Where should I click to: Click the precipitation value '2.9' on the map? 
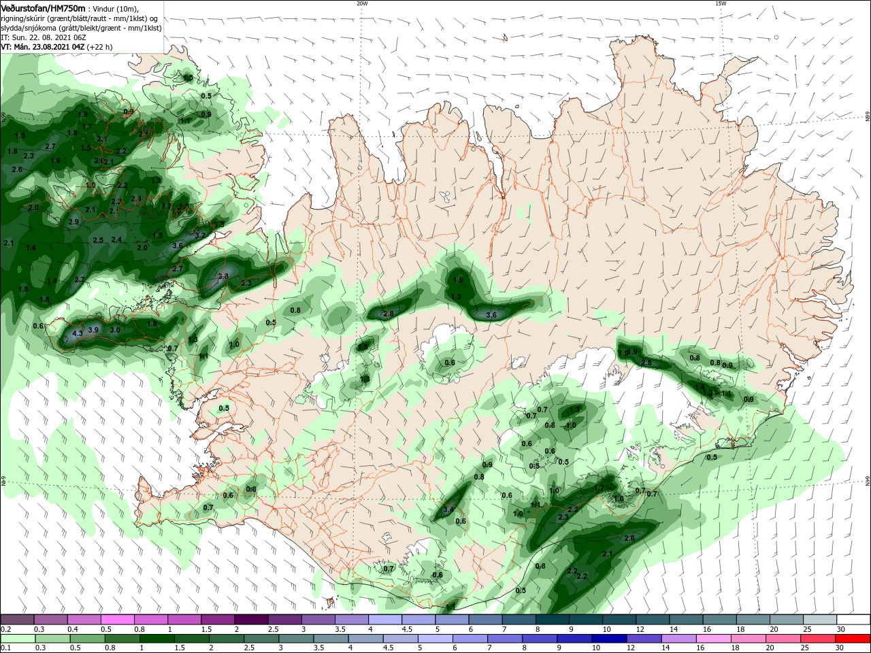click(x=73, y=222)
